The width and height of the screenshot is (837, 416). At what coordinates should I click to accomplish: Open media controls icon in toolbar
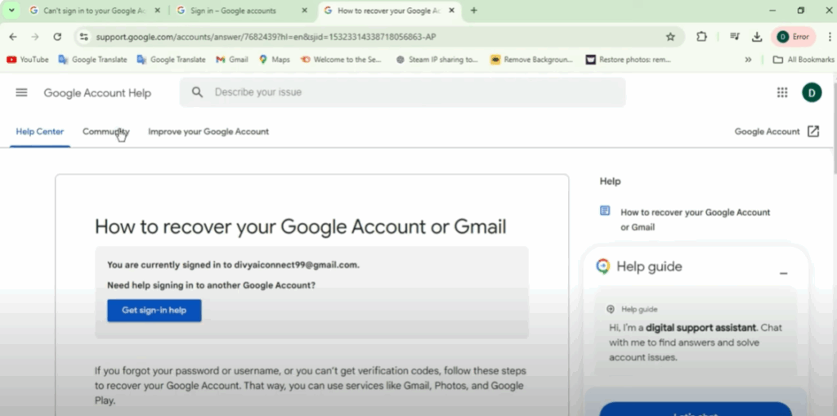click(735, 37)
